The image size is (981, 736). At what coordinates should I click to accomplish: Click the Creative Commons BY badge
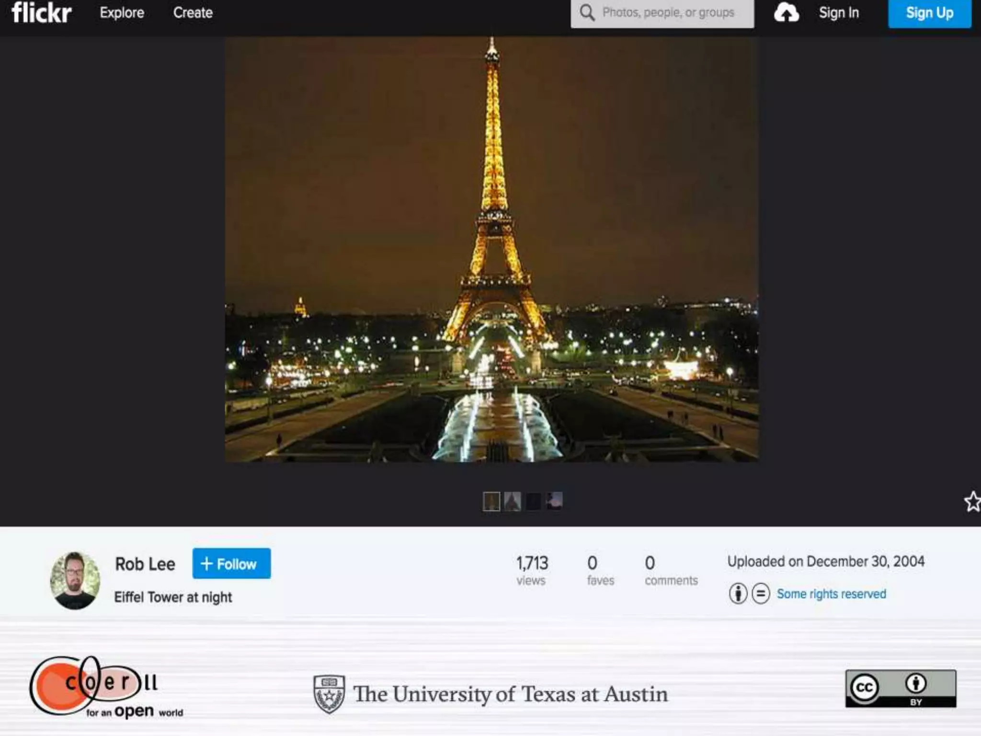[x=901, y=689]
